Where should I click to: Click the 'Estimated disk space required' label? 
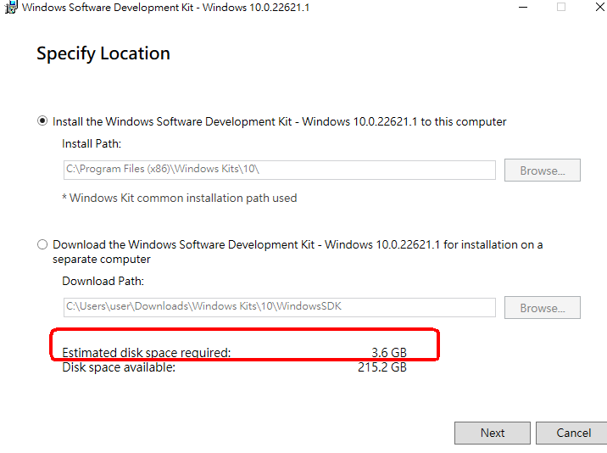[x=147, y=352]
